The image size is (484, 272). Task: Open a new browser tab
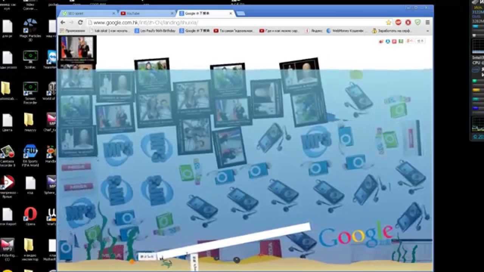[240, 14]
